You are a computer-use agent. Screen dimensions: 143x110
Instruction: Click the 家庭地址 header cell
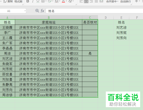tap(49, 22)
